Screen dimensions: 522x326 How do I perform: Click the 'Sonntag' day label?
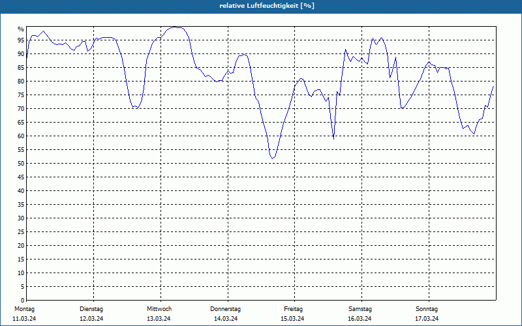(427, 309)
